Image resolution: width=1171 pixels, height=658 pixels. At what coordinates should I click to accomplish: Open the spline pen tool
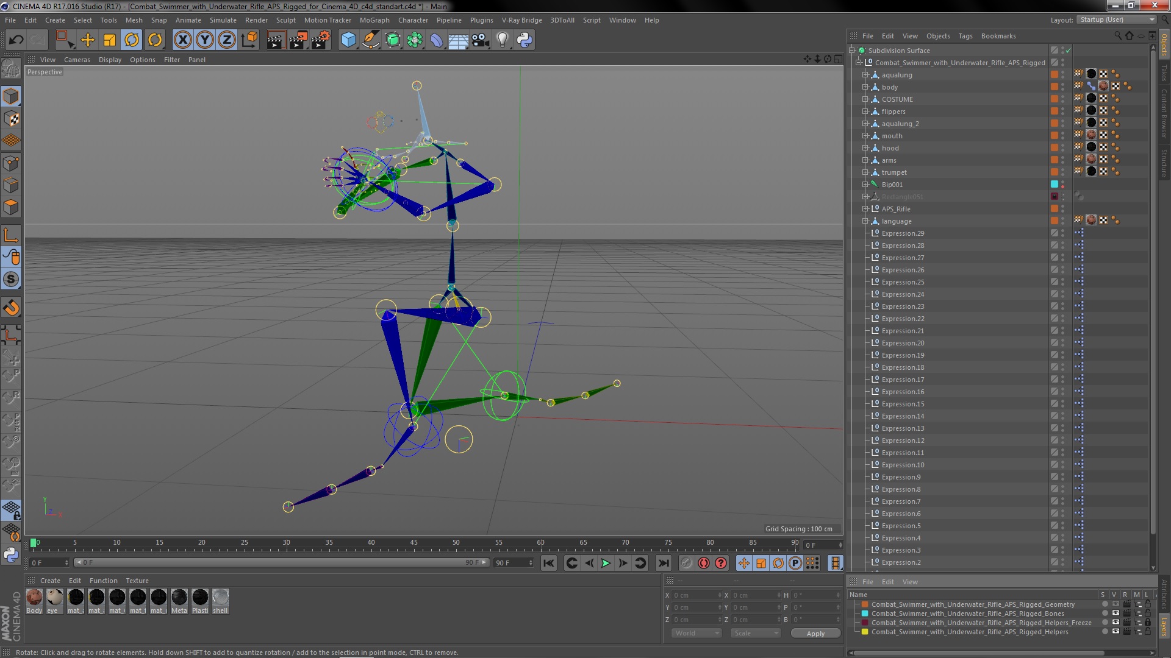[370, 40]
